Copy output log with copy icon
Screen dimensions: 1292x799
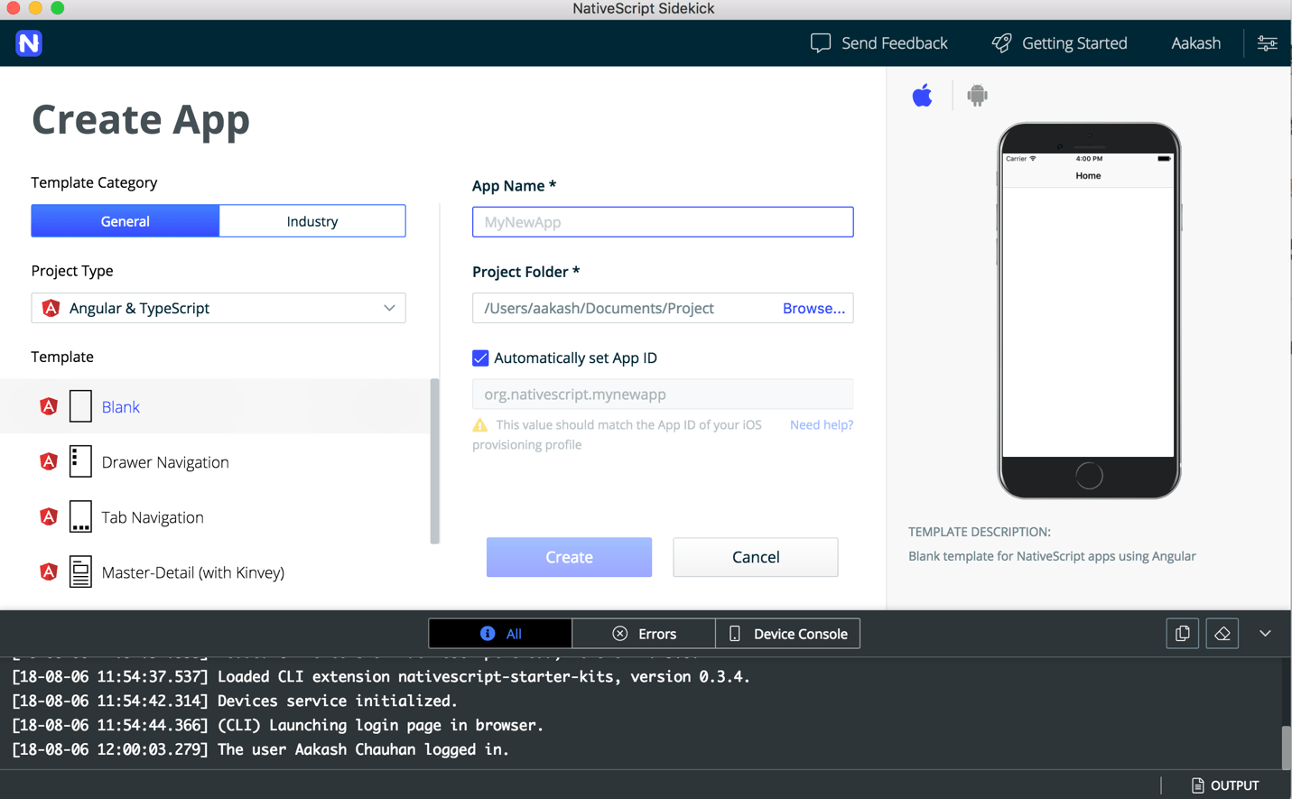point(1182,634)
